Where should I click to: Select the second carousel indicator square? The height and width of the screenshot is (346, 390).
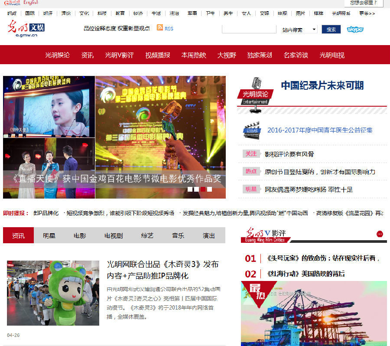tap(196, 189)
